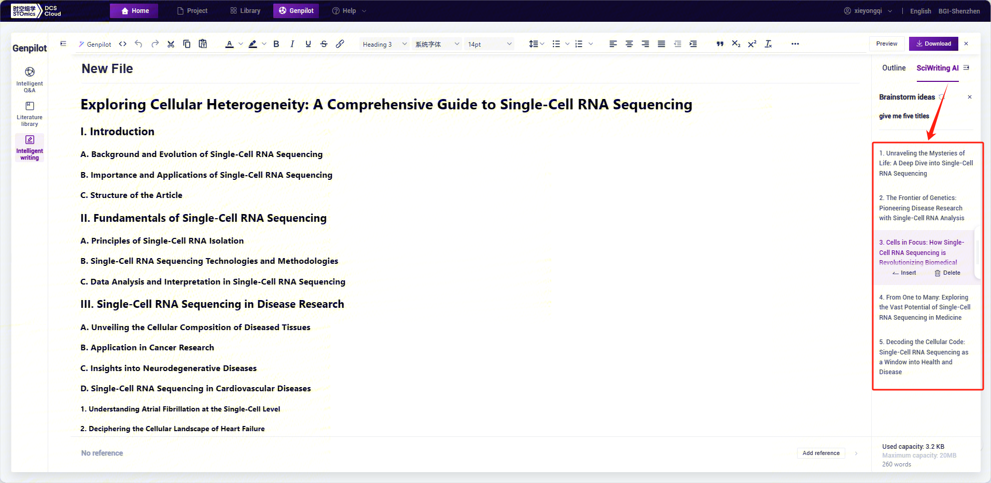Insert a hyperlink with link icon
The width and height of the screenshot is (991, 483).
340,44
